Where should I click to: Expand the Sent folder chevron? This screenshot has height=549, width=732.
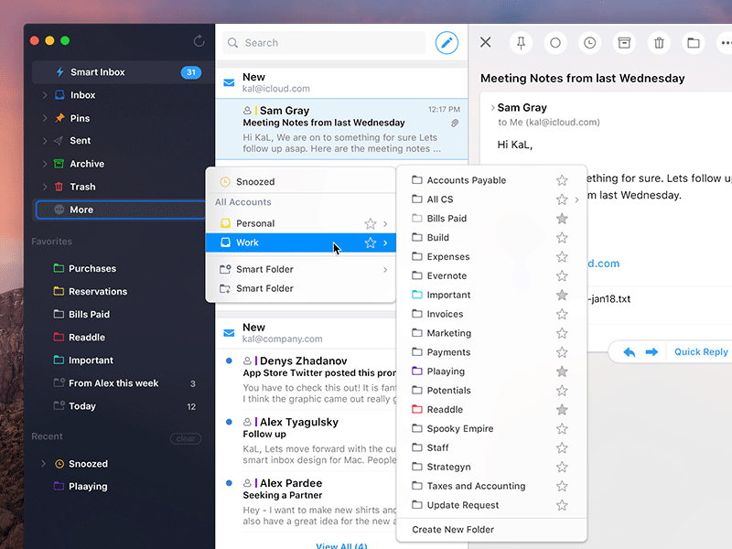44,140
